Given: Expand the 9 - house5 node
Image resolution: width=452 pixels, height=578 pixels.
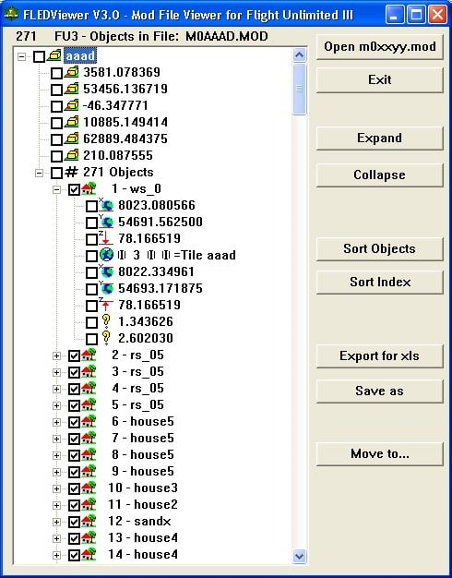Looking at the screenshot, I should pos(56,472).
